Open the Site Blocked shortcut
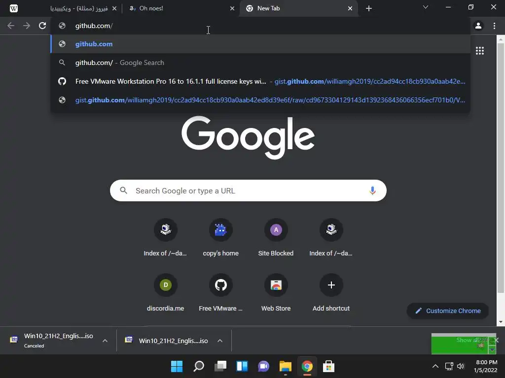 pyautogui.click(x=276, y=237)
